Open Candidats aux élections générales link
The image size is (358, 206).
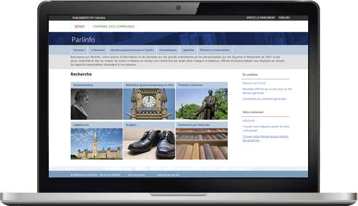click(264, 99)
